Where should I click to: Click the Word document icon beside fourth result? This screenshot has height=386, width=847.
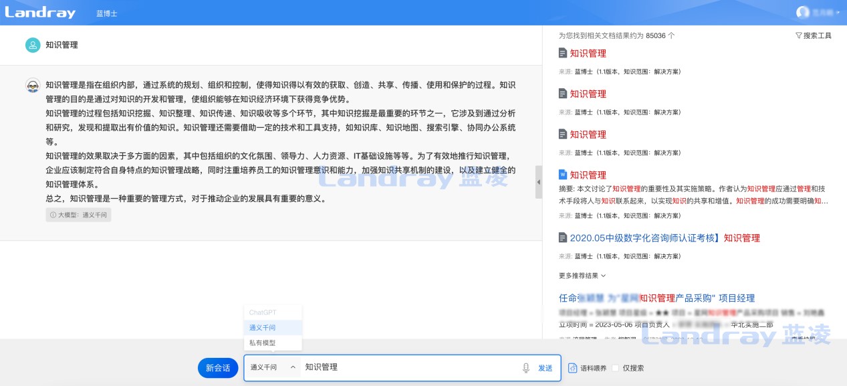click(x=564, y=175)
